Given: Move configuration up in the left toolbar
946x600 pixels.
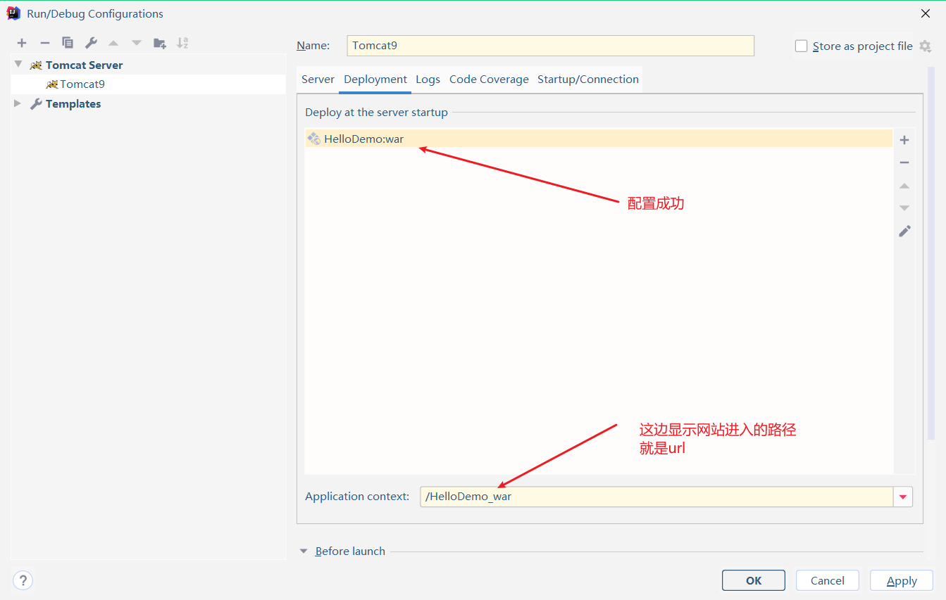Looking at the screenshot, I should pos(113,43).
